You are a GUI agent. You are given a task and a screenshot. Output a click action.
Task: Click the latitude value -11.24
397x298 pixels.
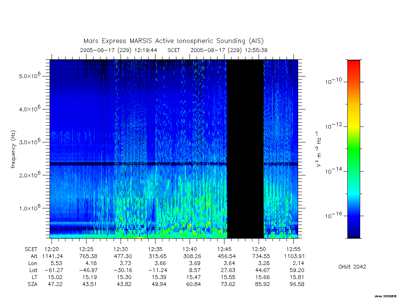click(x=159, y=270)
